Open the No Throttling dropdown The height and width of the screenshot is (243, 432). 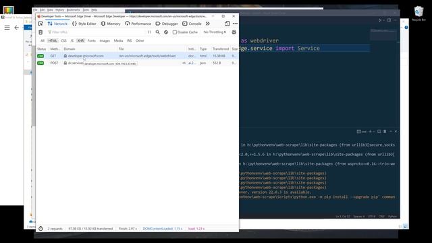(215, 32)
